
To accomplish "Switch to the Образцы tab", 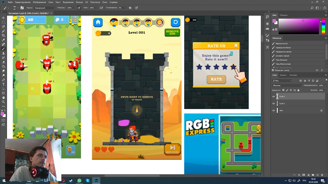I will [284, 15].
